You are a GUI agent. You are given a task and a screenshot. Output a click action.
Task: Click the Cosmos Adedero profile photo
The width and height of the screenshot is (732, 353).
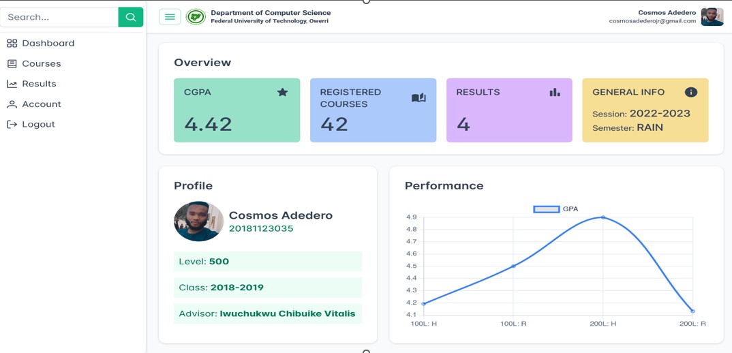click(x=198, y=221)
